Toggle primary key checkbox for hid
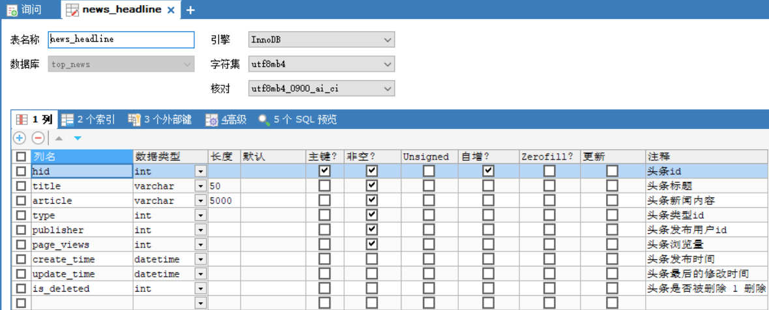Screen dimensions: 769x310 click(x=325, y=171)
